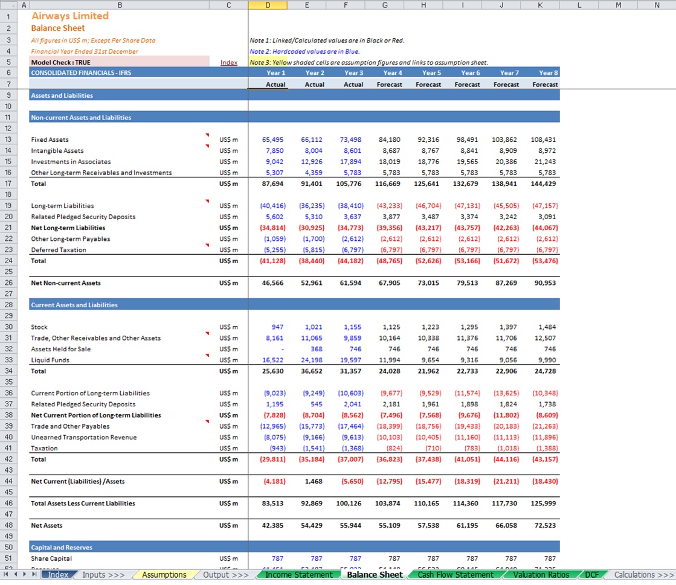Viewport: 676px width, 585px height.
Task: Open the Income Statement sheet tab
Action: click(299, 575)
